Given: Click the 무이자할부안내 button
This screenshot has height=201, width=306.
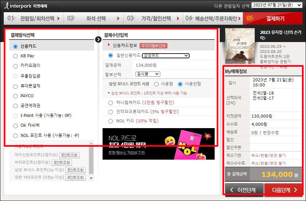Looking at the screenshot, I should tap(154, 46).
